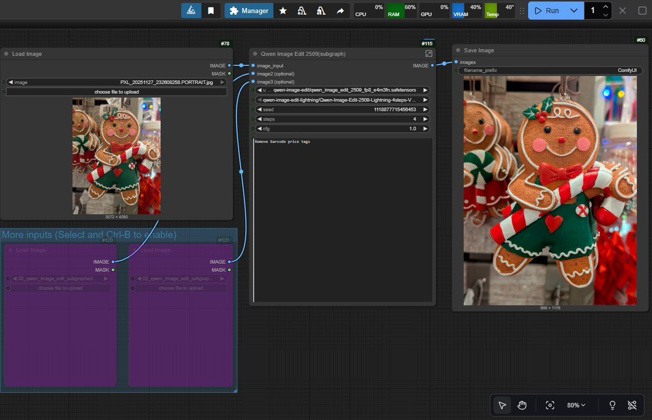Click the bookmark icon in top toolbar
This screenshot has height=420, width=652.
[211, 11]
